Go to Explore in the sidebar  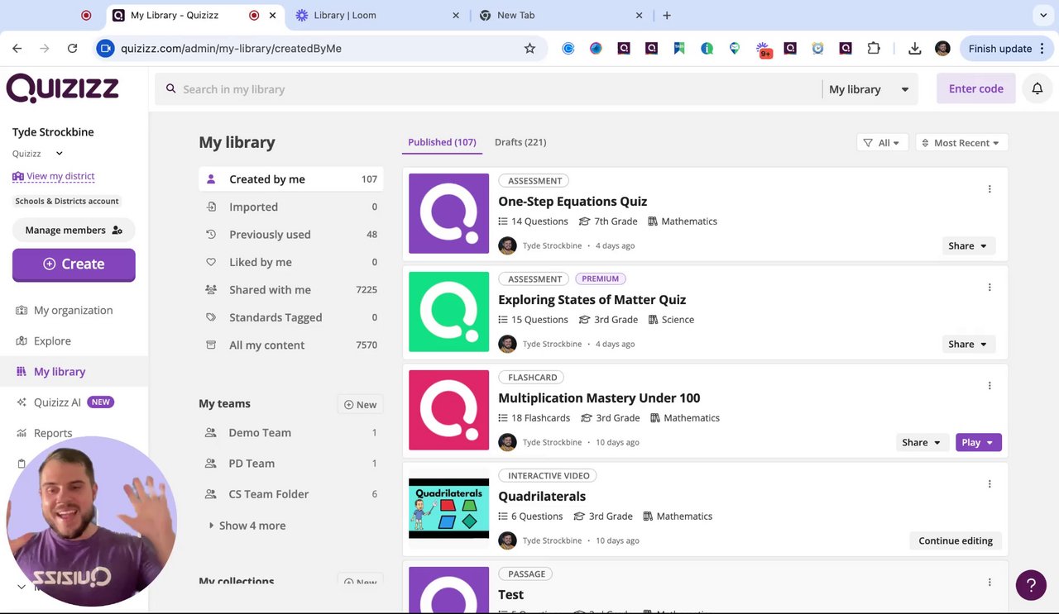click(52, 341)
